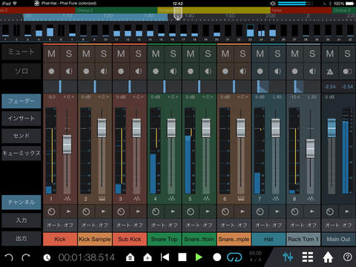Screen dimensions: 356x267
Task: Open the mixer view icon
Action: click(x=288, y=257)
